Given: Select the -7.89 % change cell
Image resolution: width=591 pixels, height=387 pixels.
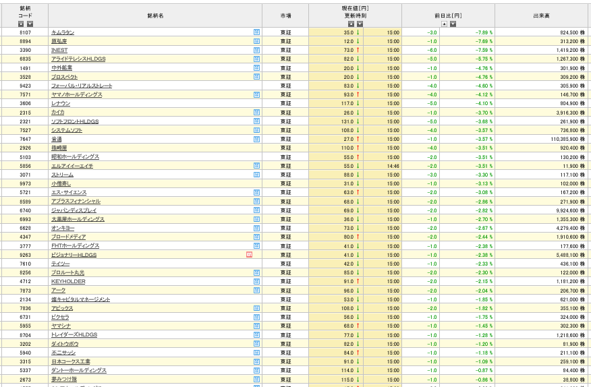Looking at the screenshot, I should coord(468,32).
